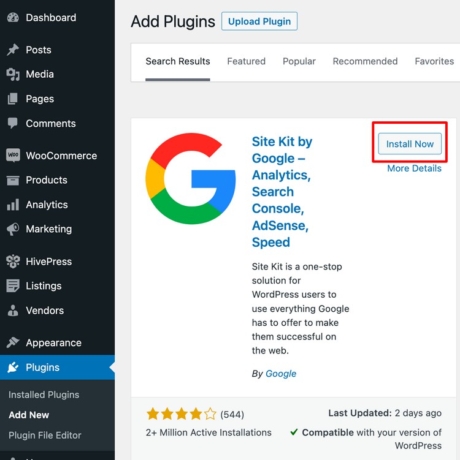Click the Listings document icon
The image size is (460, 460).
[x=13, y=286]
